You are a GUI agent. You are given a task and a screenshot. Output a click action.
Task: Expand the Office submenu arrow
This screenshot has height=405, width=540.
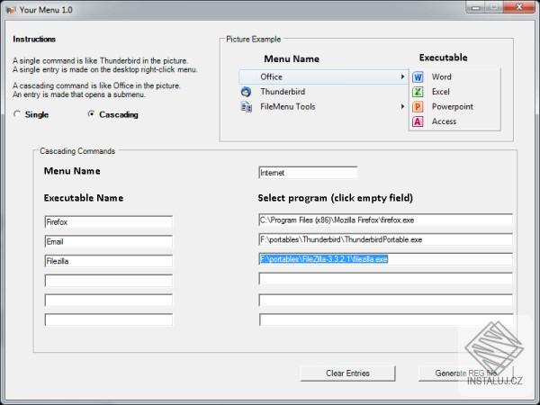[402, 76]
